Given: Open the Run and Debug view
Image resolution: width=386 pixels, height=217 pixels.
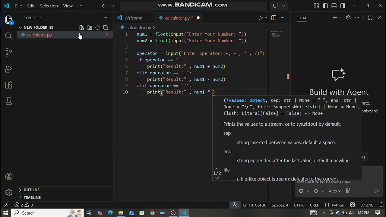Looking at the screenshot, I should click(9, 69).
